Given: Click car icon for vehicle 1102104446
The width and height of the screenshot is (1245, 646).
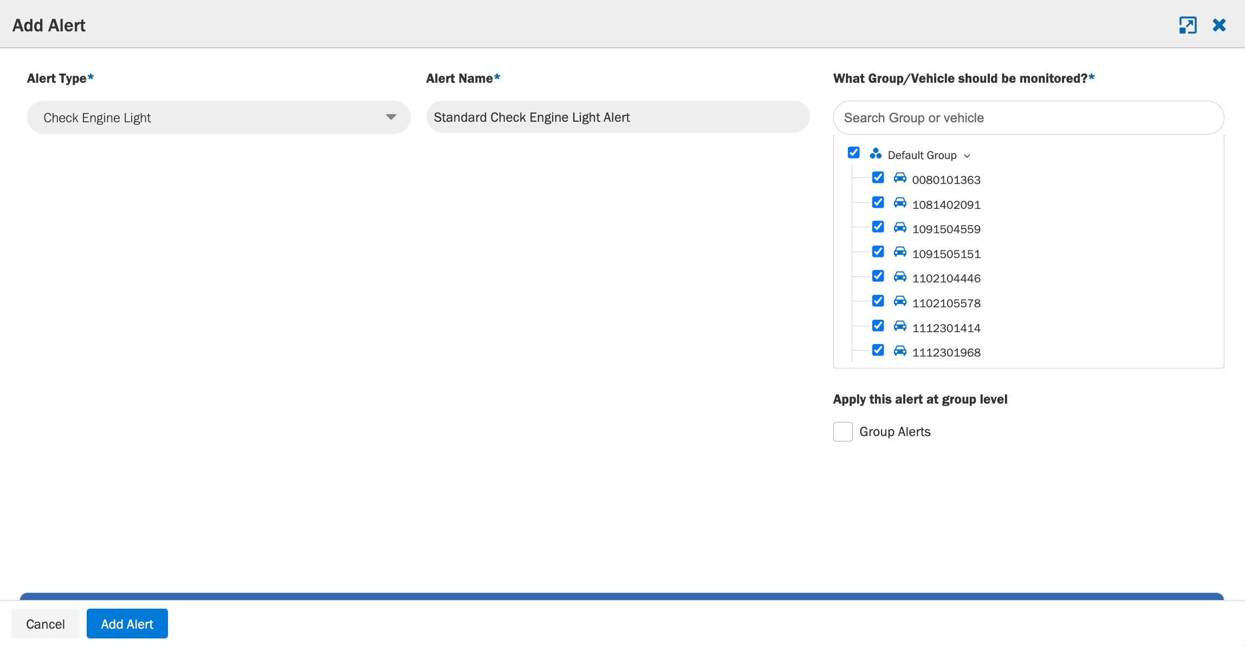Looking at the screenshot, I should [x=900, y=276].
